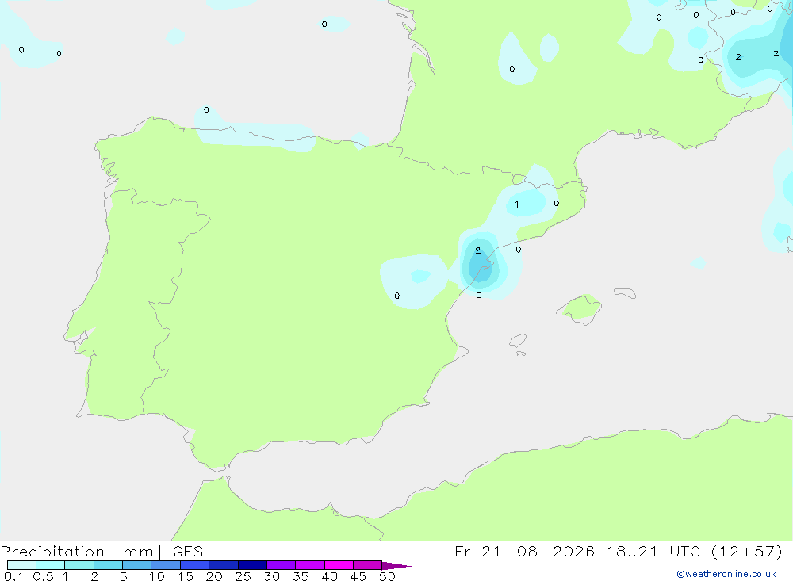Click the 40–45 mm magenta legend swatch

[x=339, y=565]
